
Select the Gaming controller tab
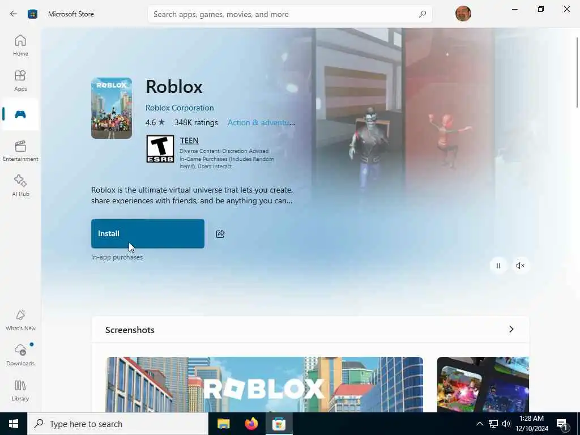click(x=20, y=114)
